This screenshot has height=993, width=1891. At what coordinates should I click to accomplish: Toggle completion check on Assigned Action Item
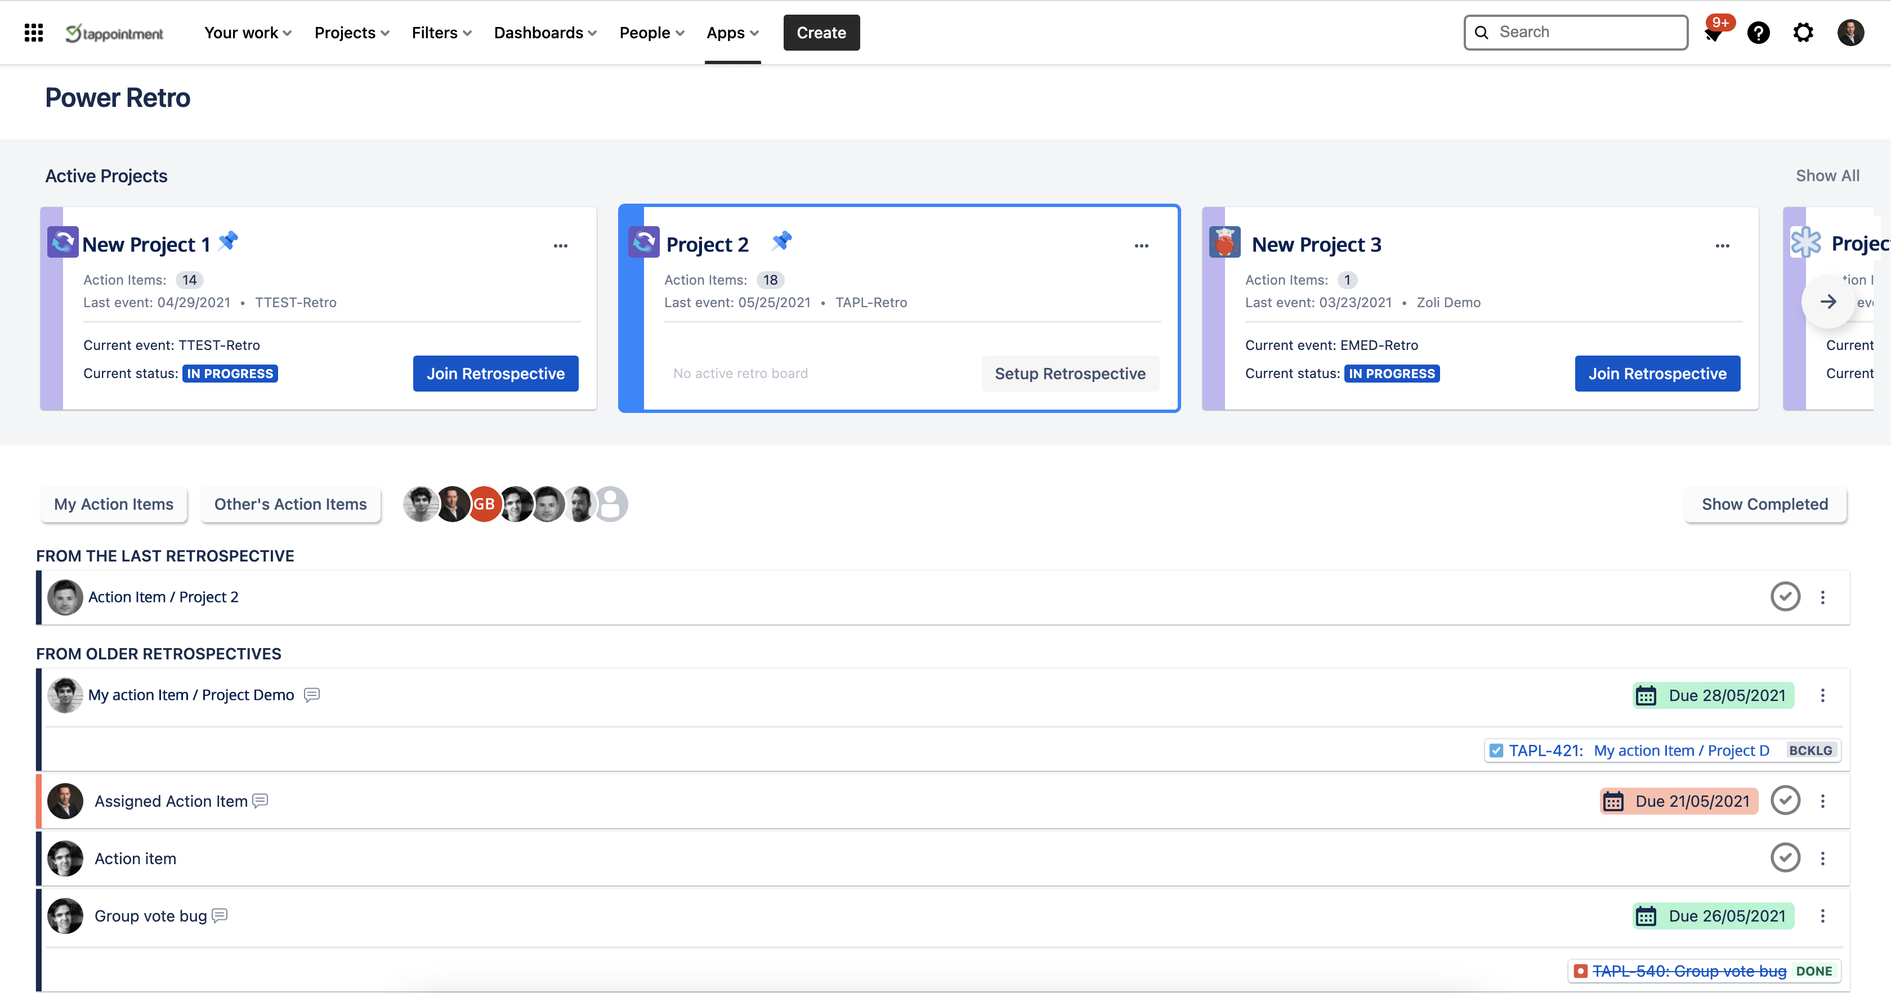(x=1786, y=800)
